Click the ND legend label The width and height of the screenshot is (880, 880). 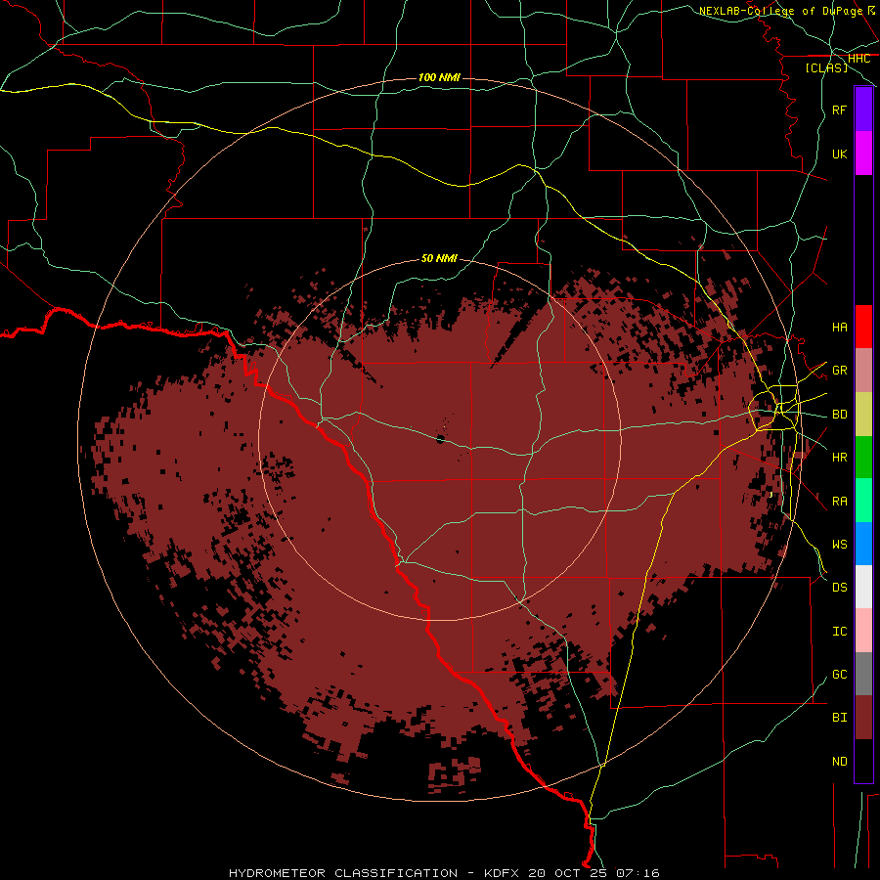click(x=839, y=762)
